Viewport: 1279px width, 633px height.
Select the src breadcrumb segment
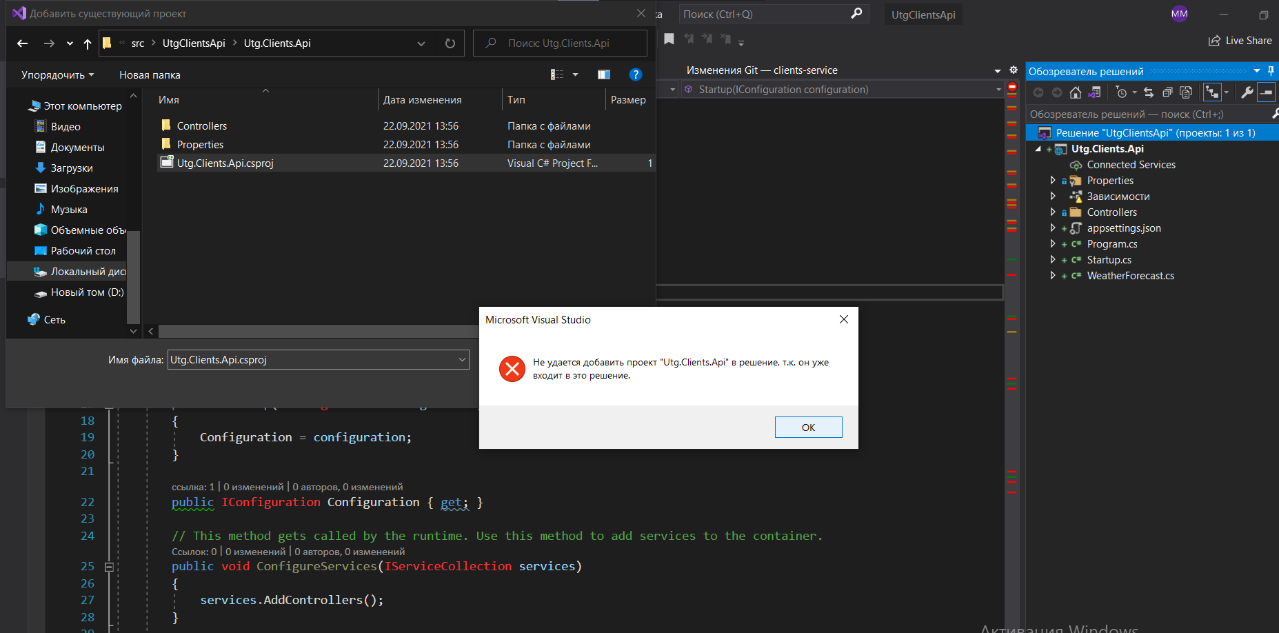tap(138, 43)
